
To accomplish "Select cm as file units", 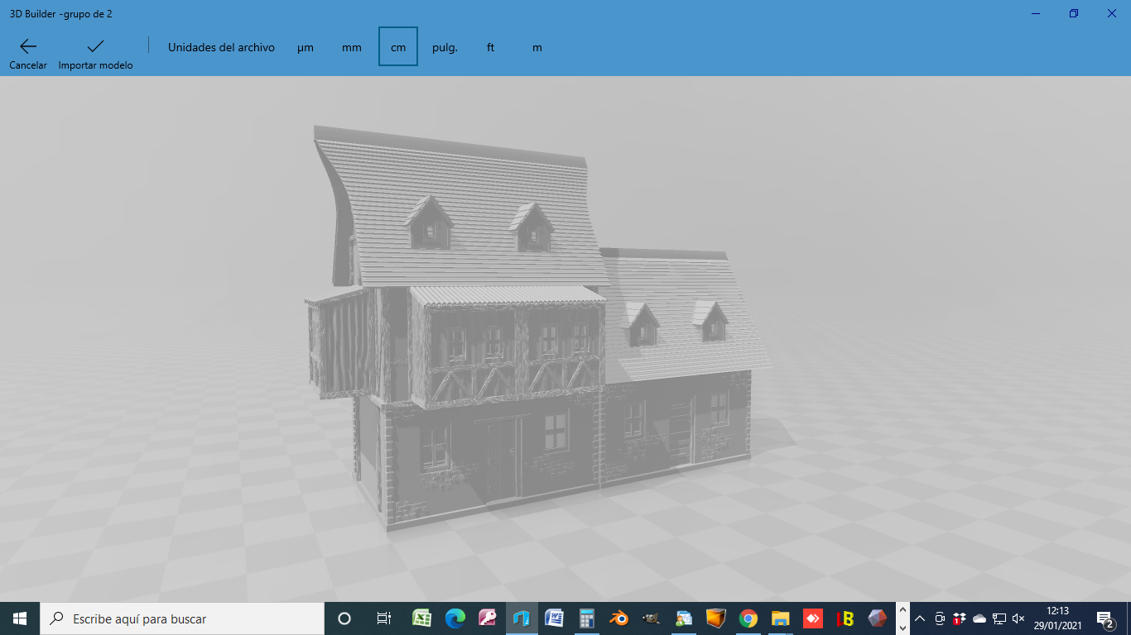I will tap(398, 47).
